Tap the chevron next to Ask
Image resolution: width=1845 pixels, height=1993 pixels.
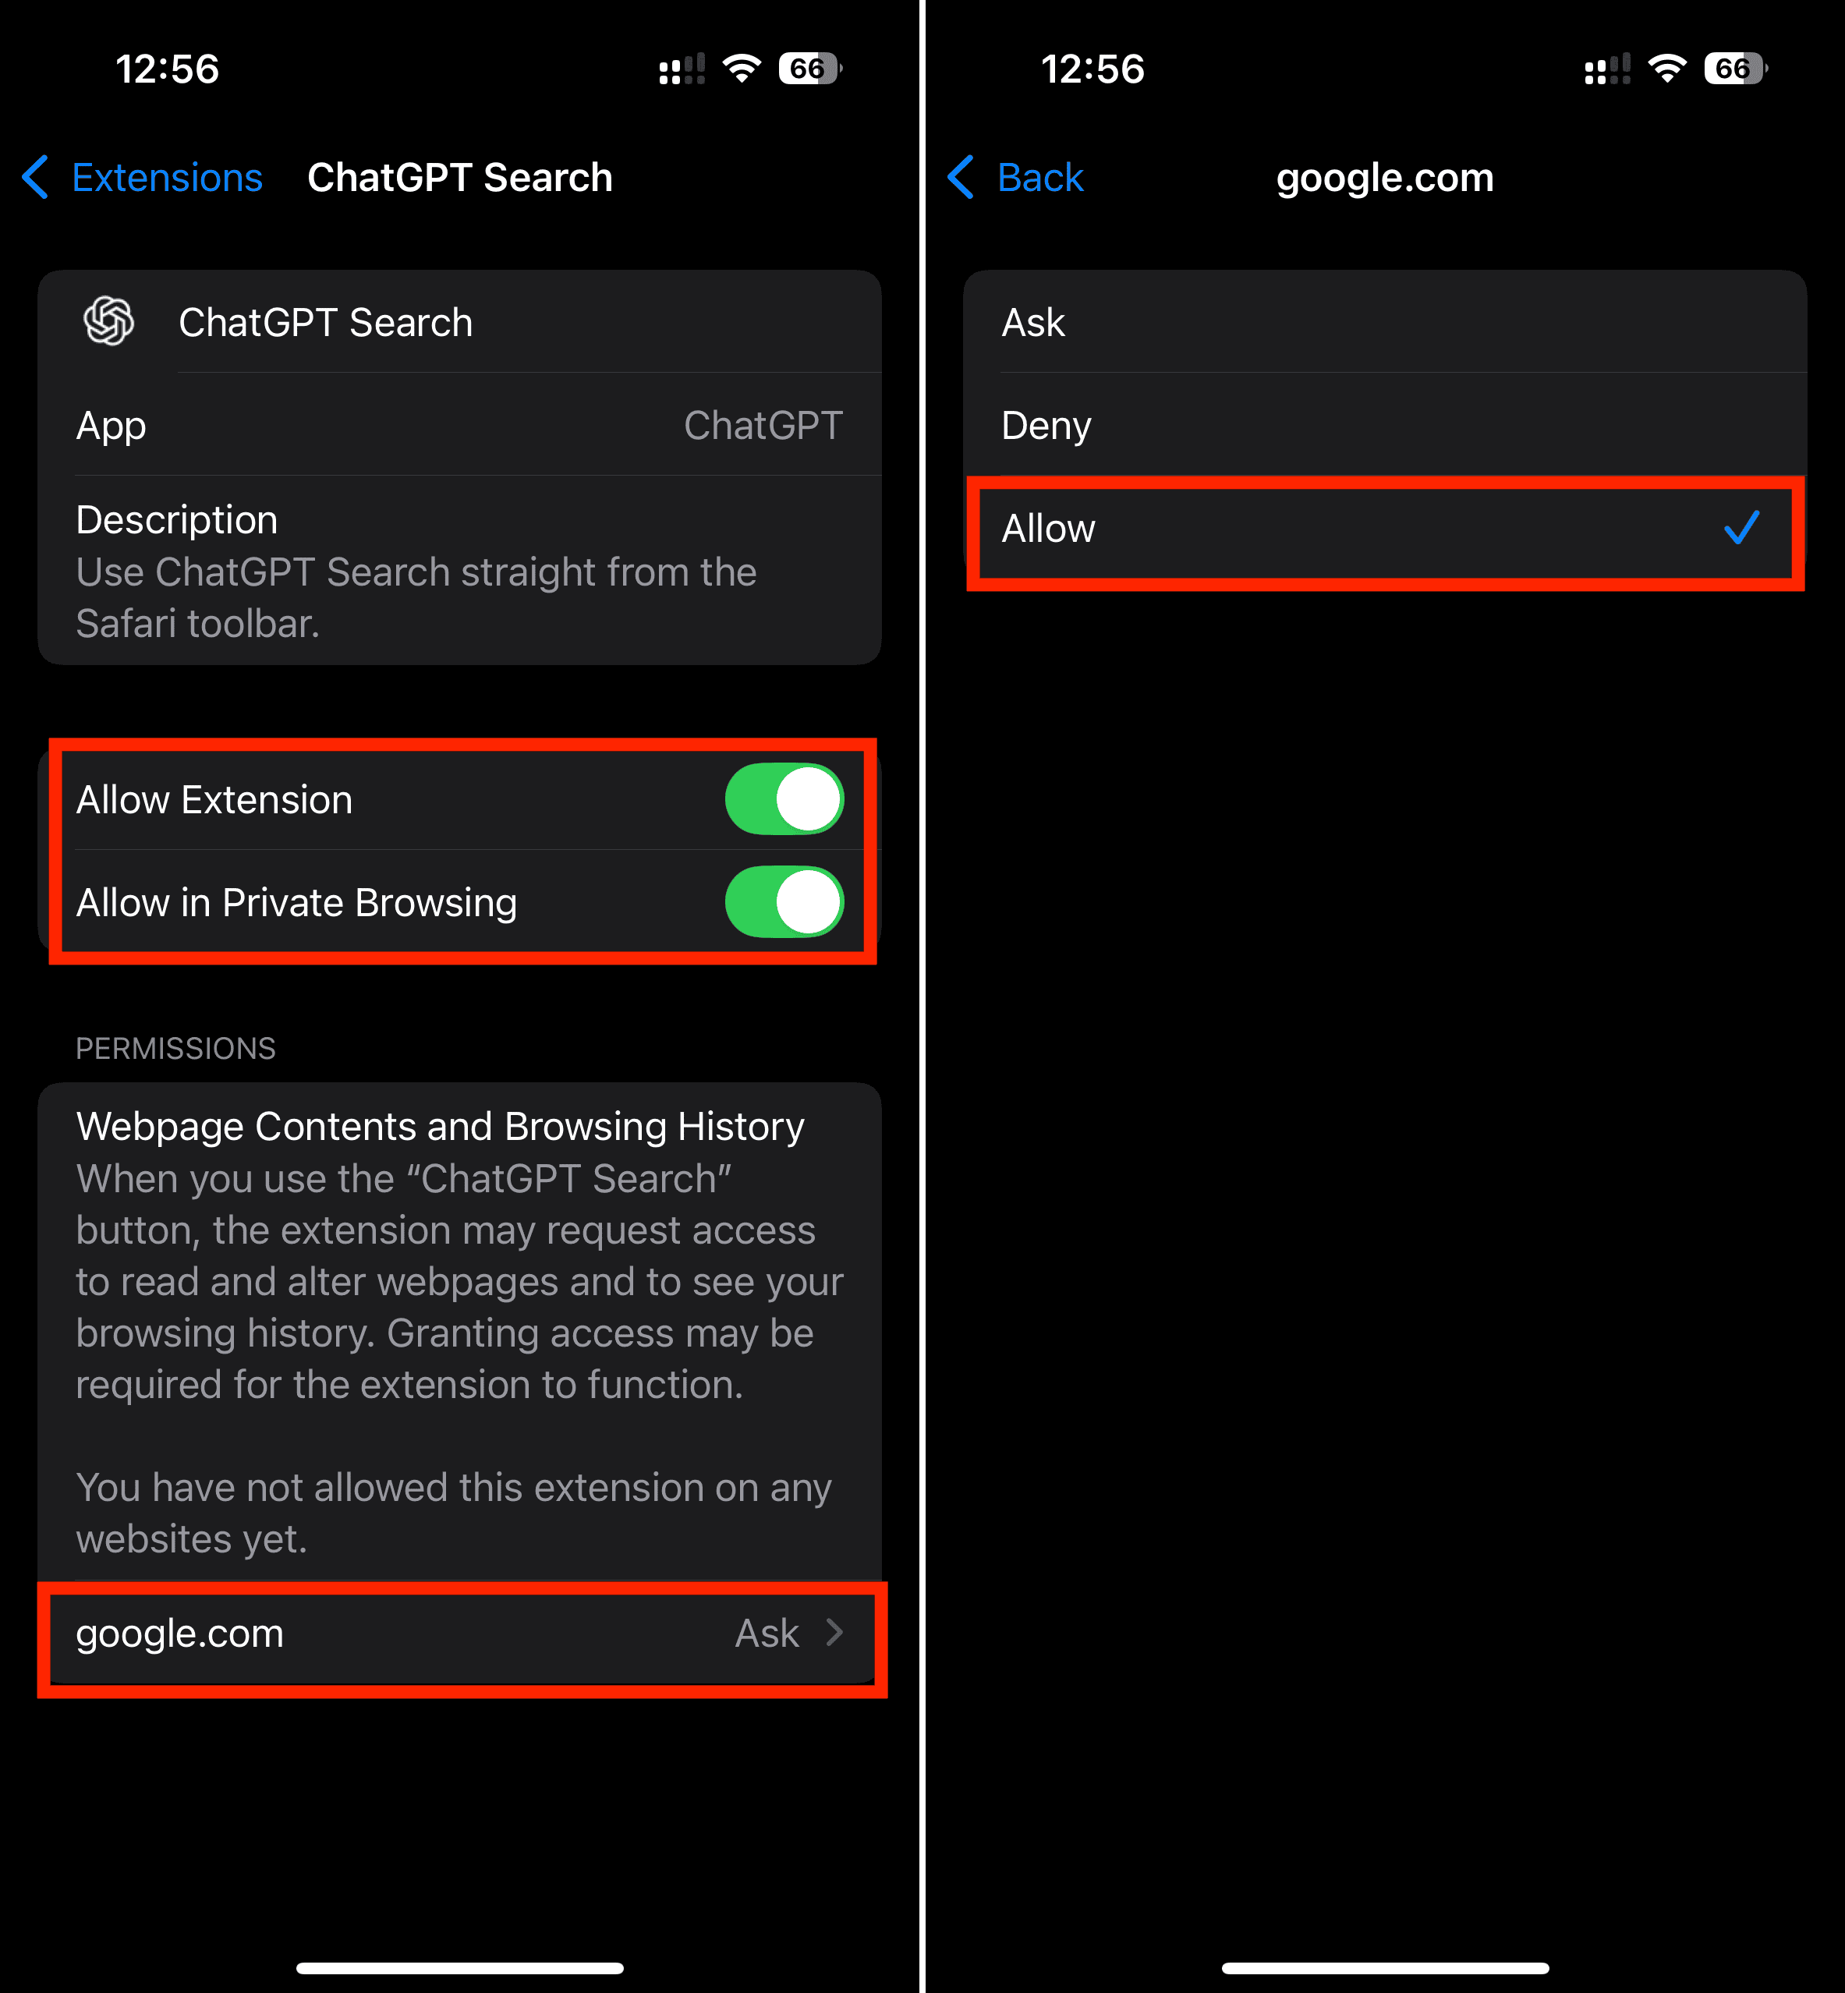click(834, 1634)
